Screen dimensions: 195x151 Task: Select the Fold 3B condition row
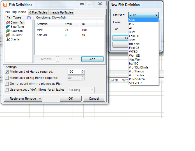coord(69,35)
